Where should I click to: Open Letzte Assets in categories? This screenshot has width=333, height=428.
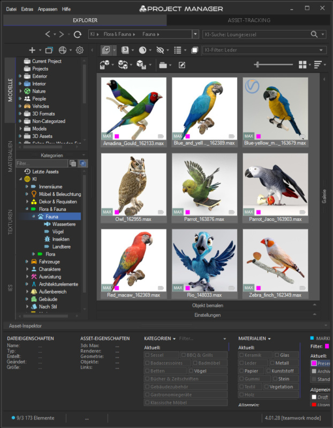[46, 172]
